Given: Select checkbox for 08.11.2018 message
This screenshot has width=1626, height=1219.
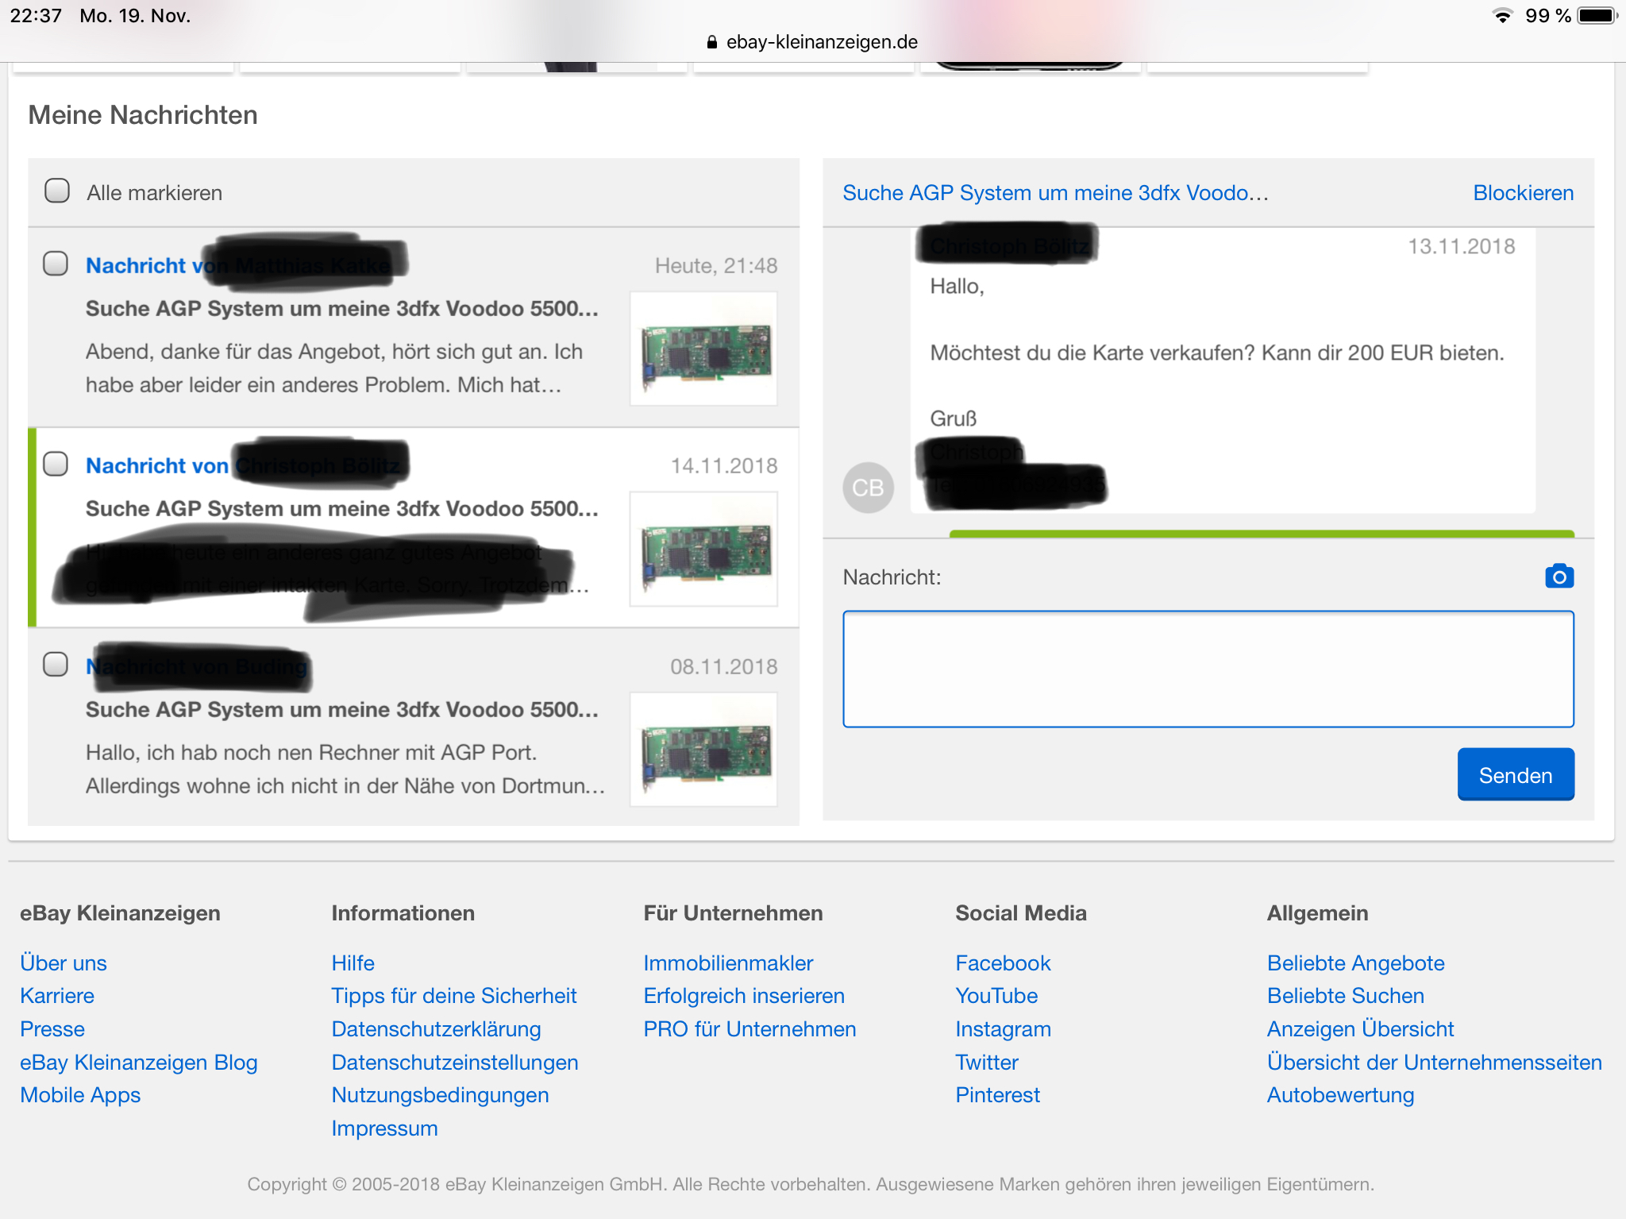Looking at the screenshot, I should [x=56, y=664].
